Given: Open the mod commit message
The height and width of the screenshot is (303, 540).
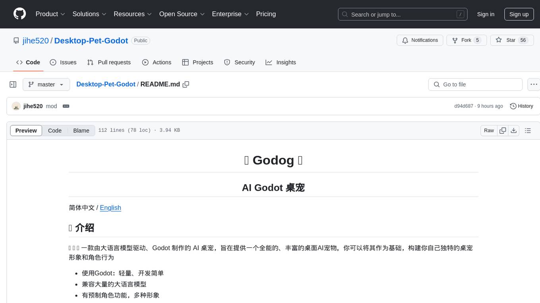Looking at the screenshot, I should pos(52,106).
